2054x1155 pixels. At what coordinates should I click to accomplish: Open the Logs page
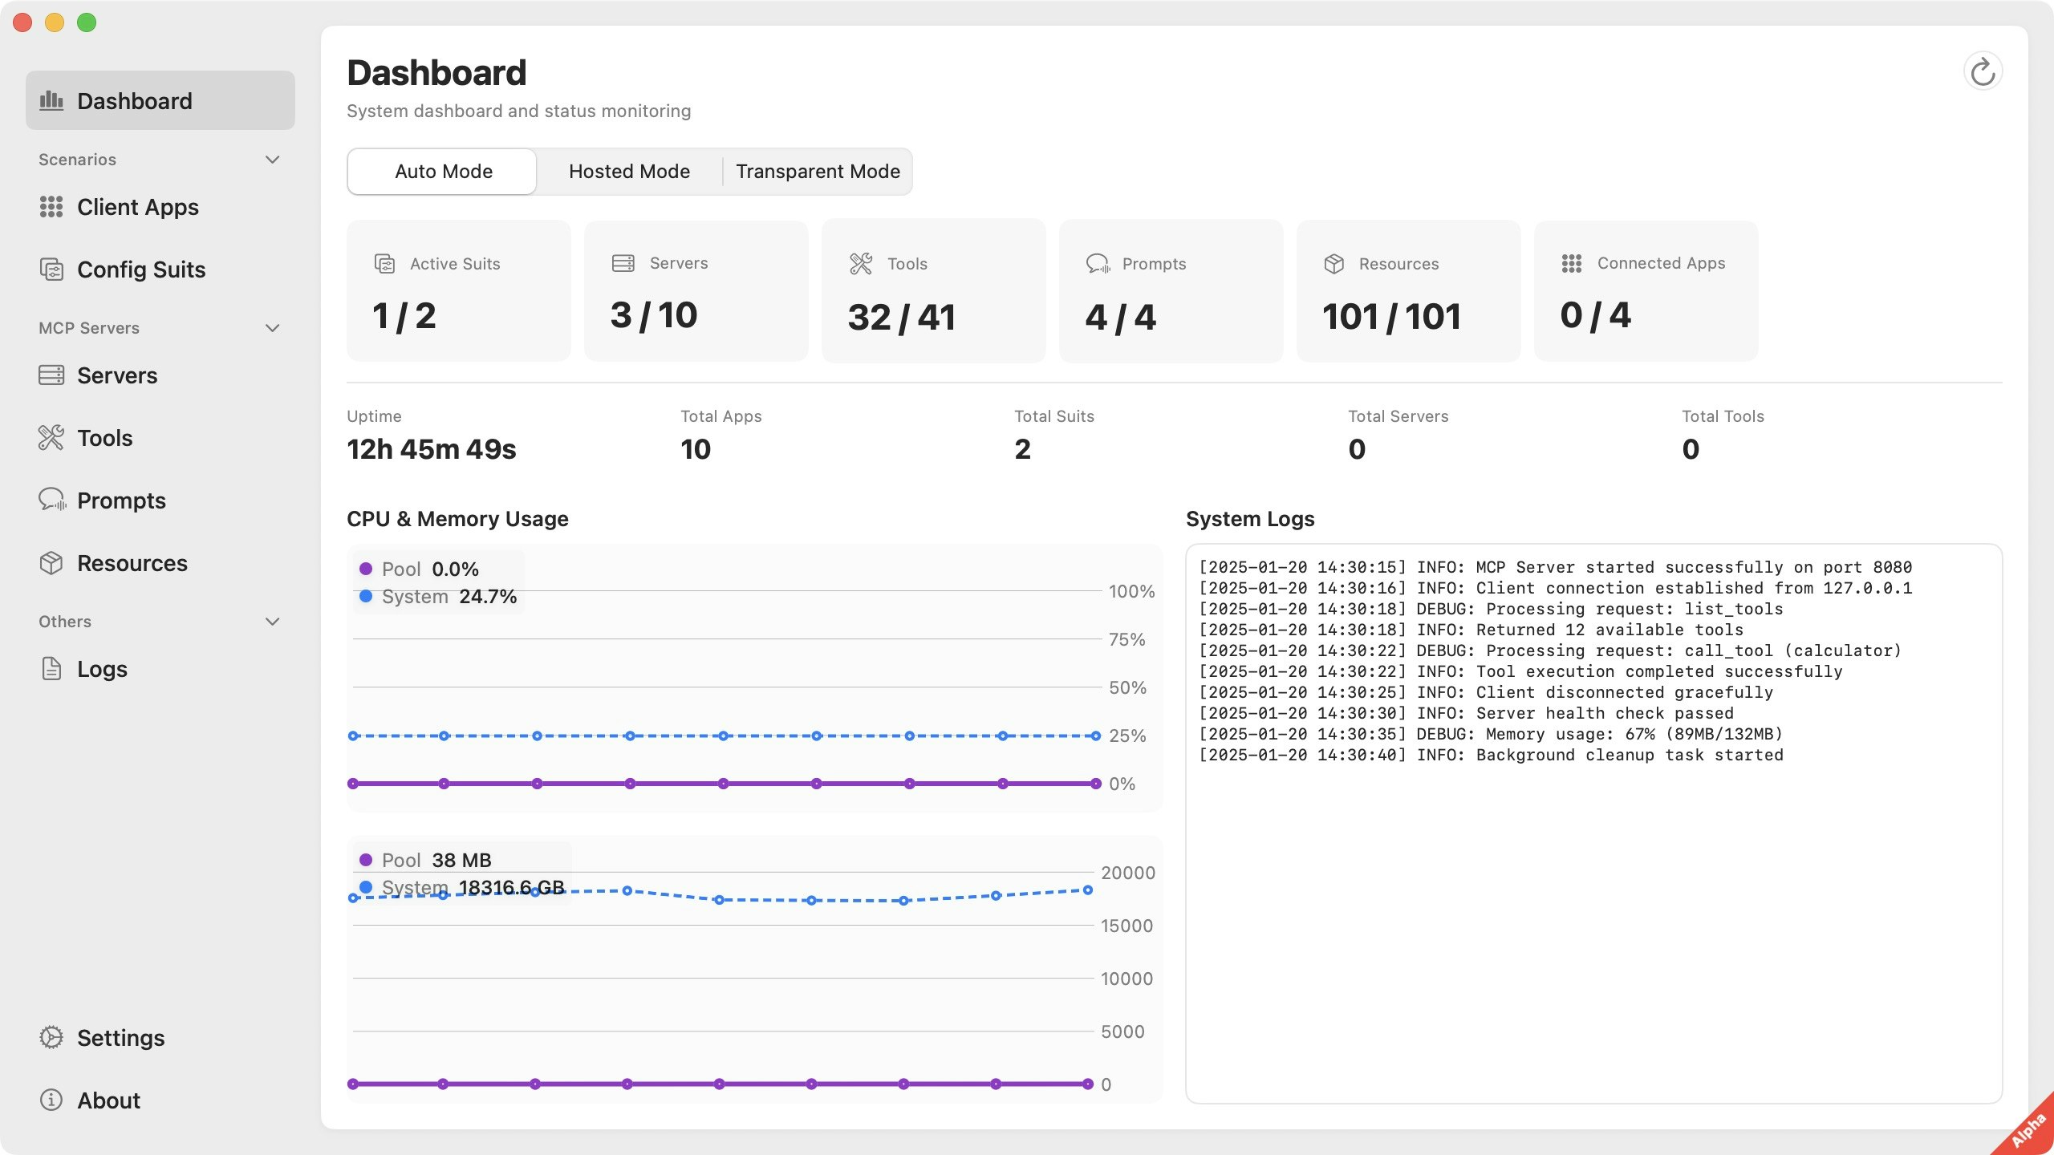point(160,668)
